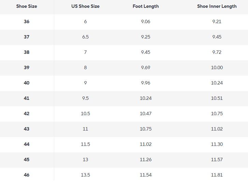This screenshot has width=248, height=182.
Task: Click the Shoe Inner Length column header
Action: tap(217, 6)
